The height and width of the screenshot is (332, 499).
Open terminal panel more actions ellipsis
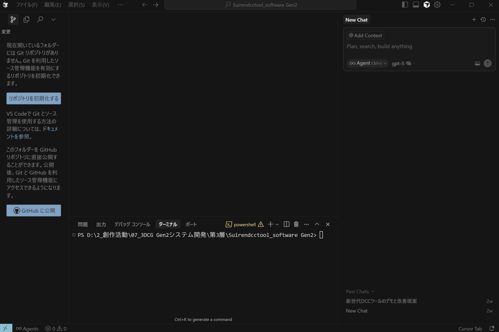tap(307, 224)
